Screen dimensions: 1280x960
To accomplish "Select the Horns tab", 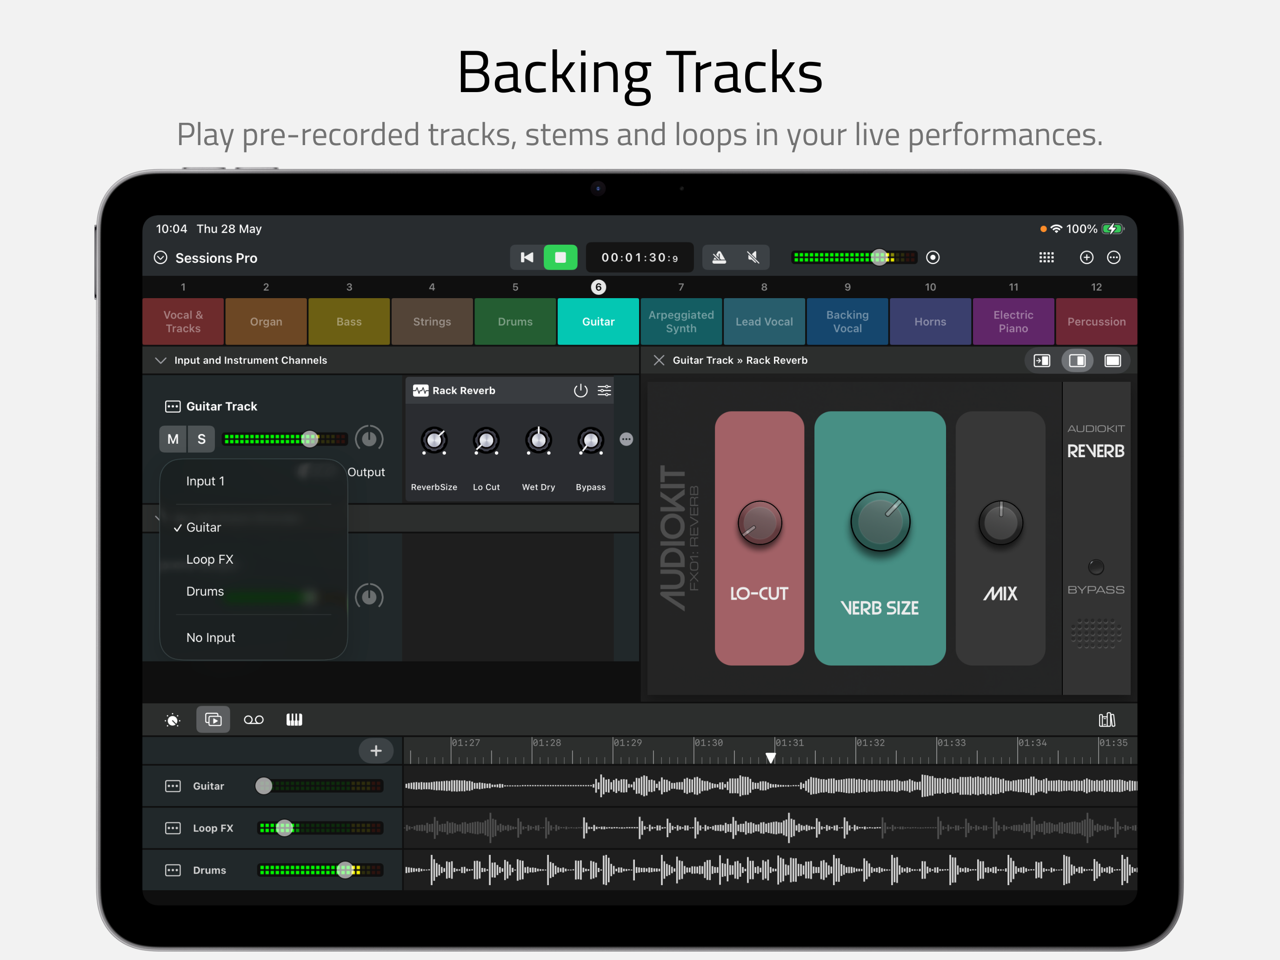I will (930, 322).
